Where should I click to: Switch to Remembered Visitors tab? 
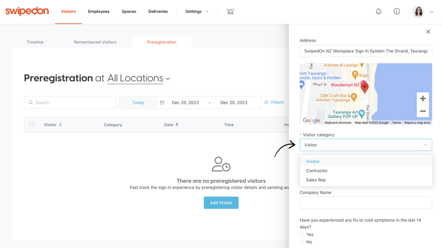tap(95, 42)
